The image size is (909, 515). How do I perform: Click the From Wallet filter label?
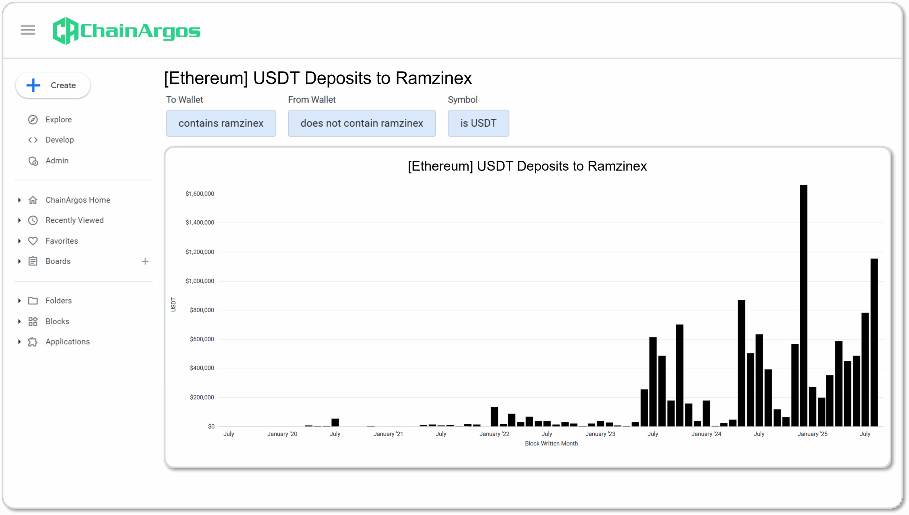click(x=312, y=100)
